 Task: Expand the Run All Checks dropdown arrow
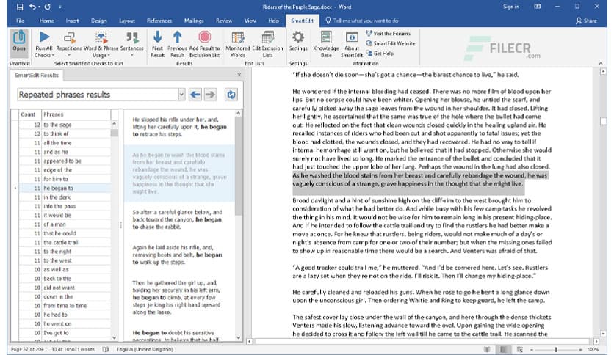[x=53, y=55]
